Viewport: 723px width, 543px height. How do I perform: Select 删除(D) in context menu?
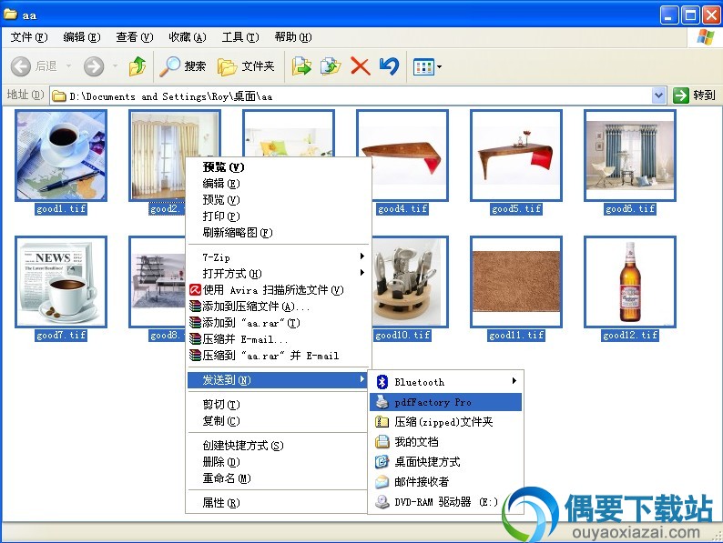click(x=278, y=462)
